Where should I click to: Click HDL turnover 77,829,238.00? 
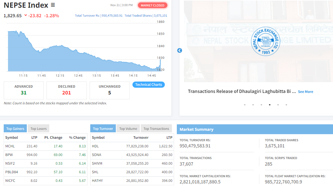coord(137,146)
